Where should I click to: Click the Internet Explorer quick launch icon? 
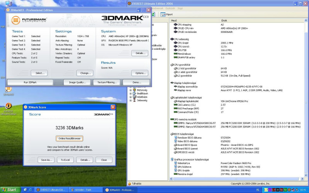[31, 190]
